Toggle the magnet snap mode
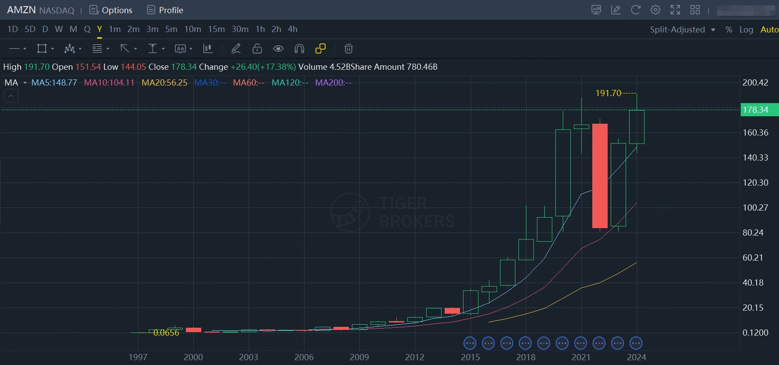This screenshot has height=365, width=779. pyautogui.click(x=299, y=49)
